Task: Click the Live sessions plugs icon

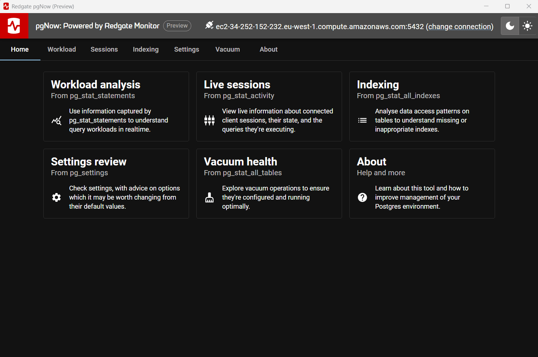Action: pyautogui.click(x=209, y=120)
